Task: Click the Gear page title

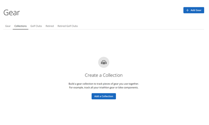Action: pos(11,12)
